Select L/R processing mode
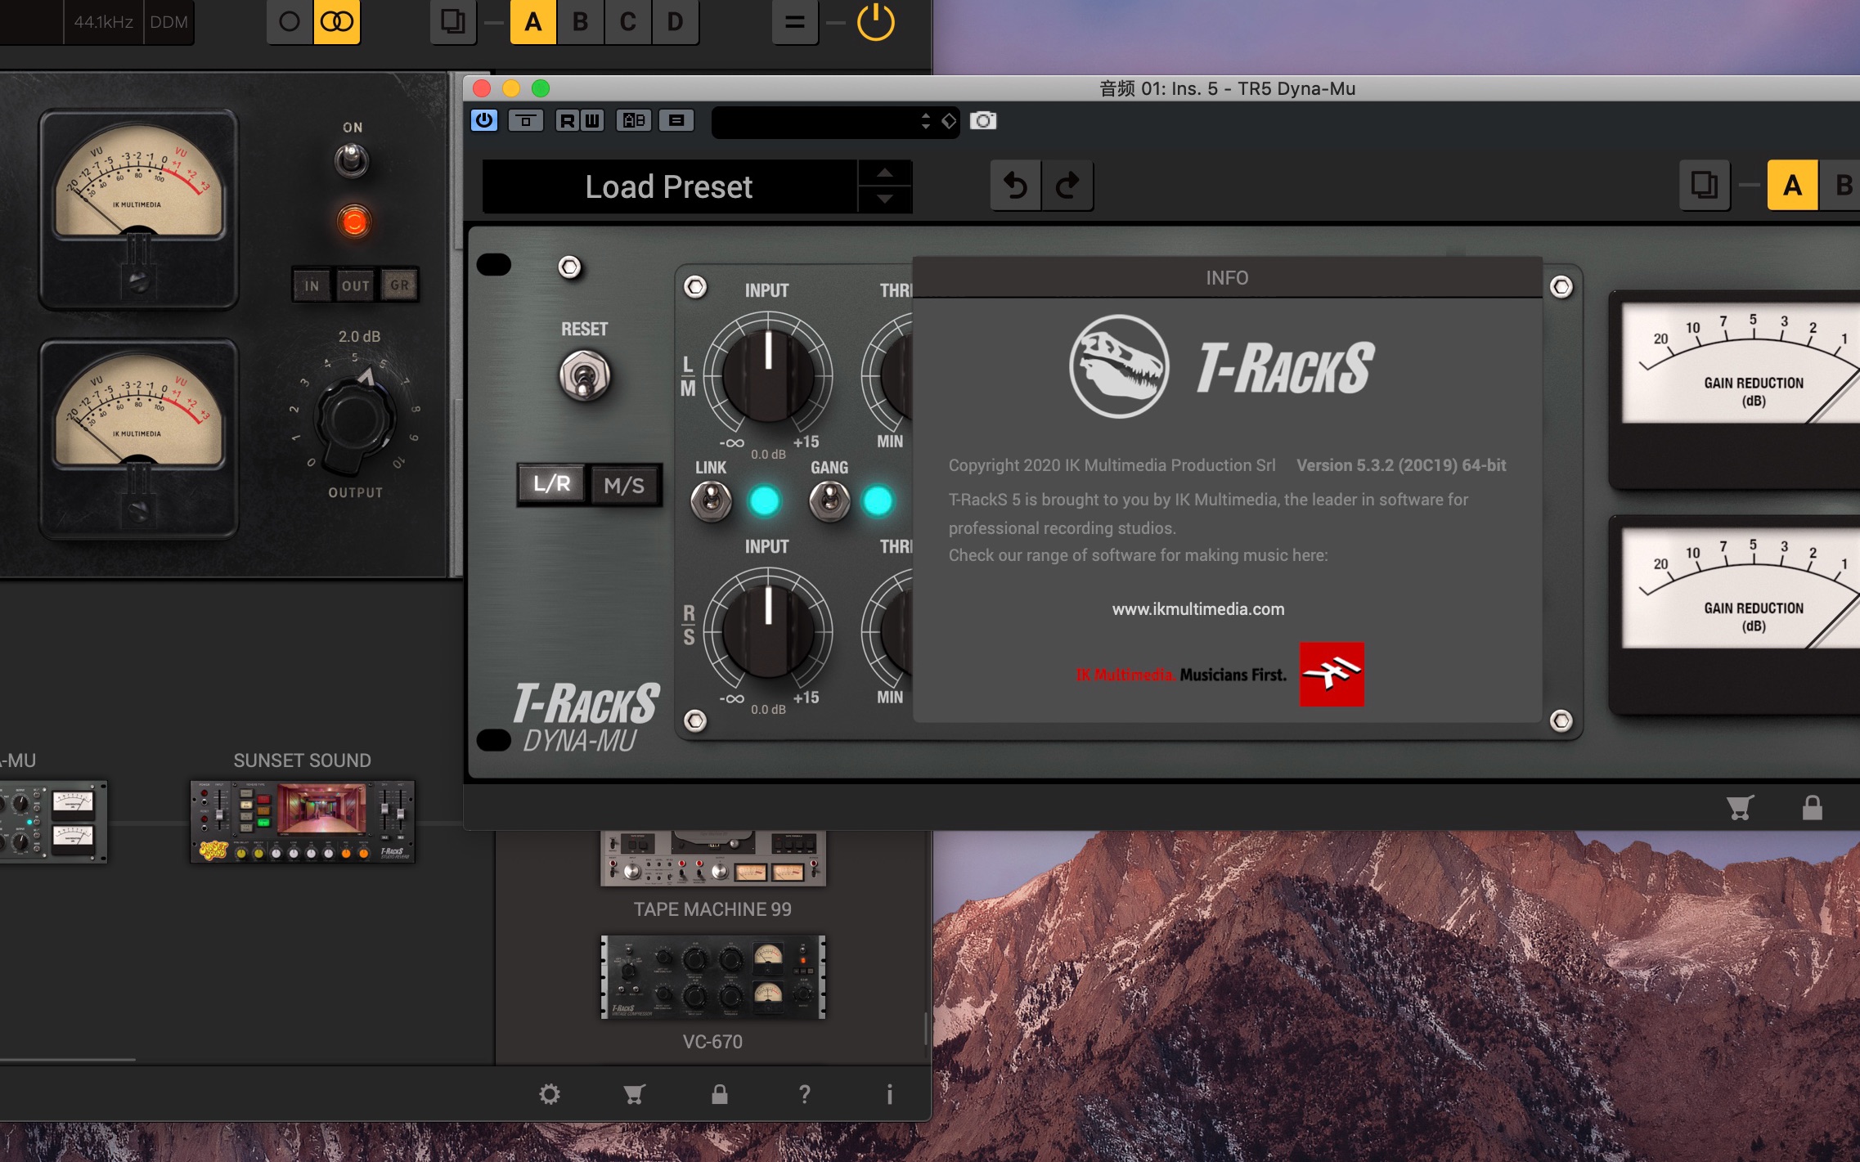Image resolution: width=1860 pixels, height=1162 pixels. (552, 483)
